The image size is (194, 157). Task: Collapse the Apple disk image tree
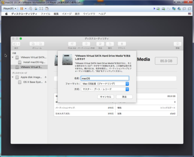pyautogui.click(x=13, y=77)
